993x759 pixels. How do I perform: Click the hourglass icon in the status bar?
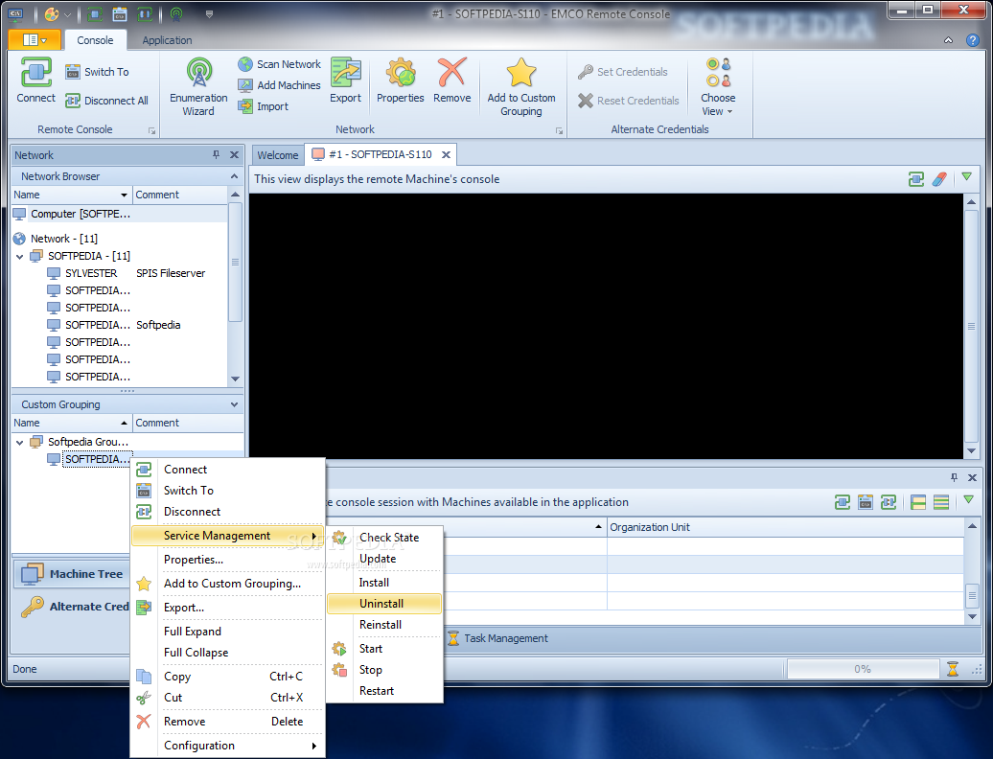[953, 669]
